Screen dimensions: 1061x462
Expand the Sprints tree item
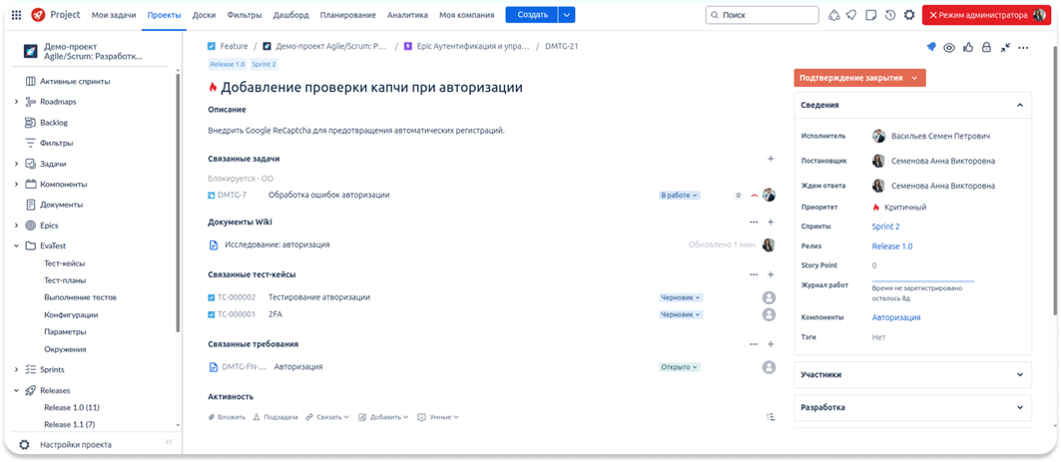pyautogui.click(x=16, y=370)
